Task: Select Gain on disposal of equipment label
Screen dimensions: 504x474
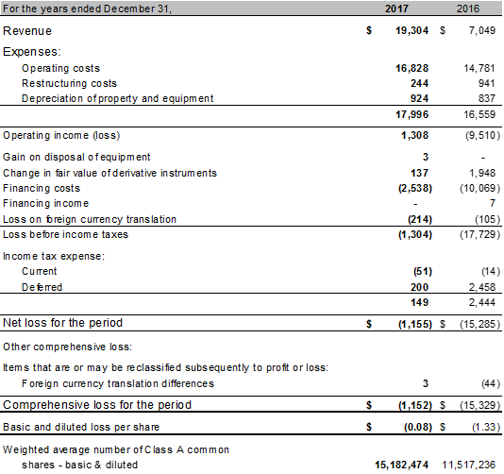Action: click(76, 157)
